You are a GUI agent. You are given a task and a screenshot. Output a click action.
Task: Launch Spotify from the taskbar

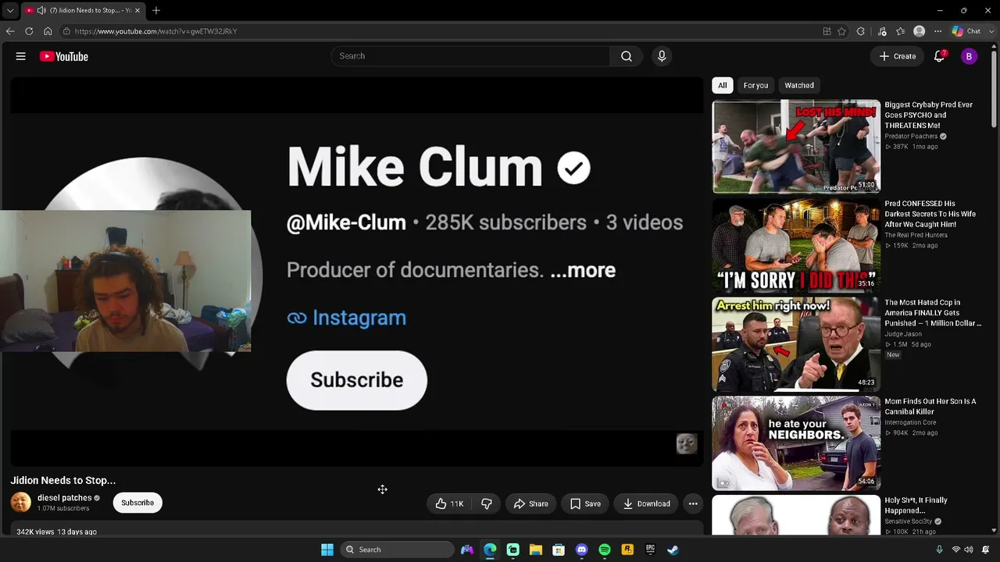pyautogui.click(x=605, y=550)
